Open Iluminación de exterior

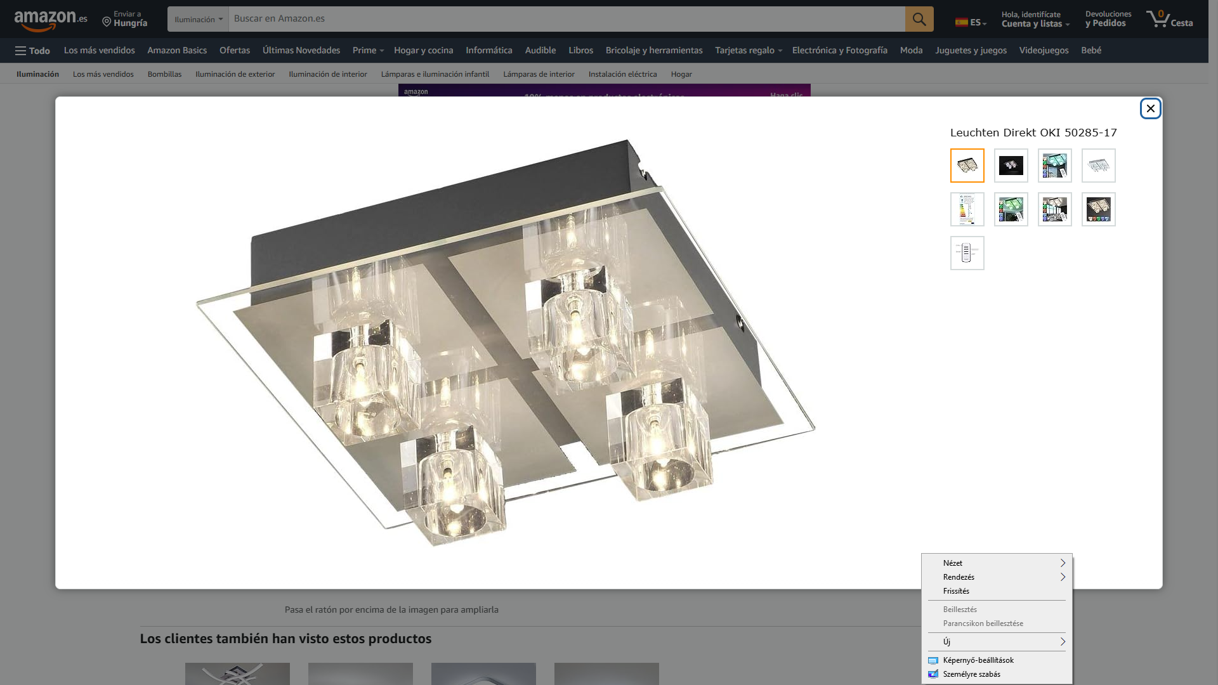point(235,74)
